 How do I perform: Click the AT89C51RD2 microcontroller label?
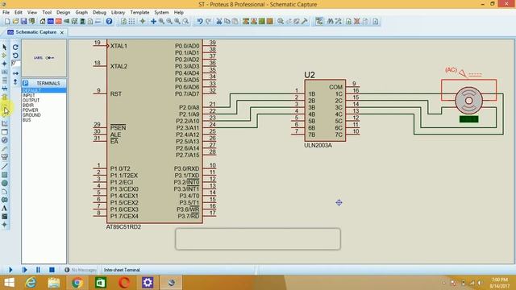[x=123, y=227]
